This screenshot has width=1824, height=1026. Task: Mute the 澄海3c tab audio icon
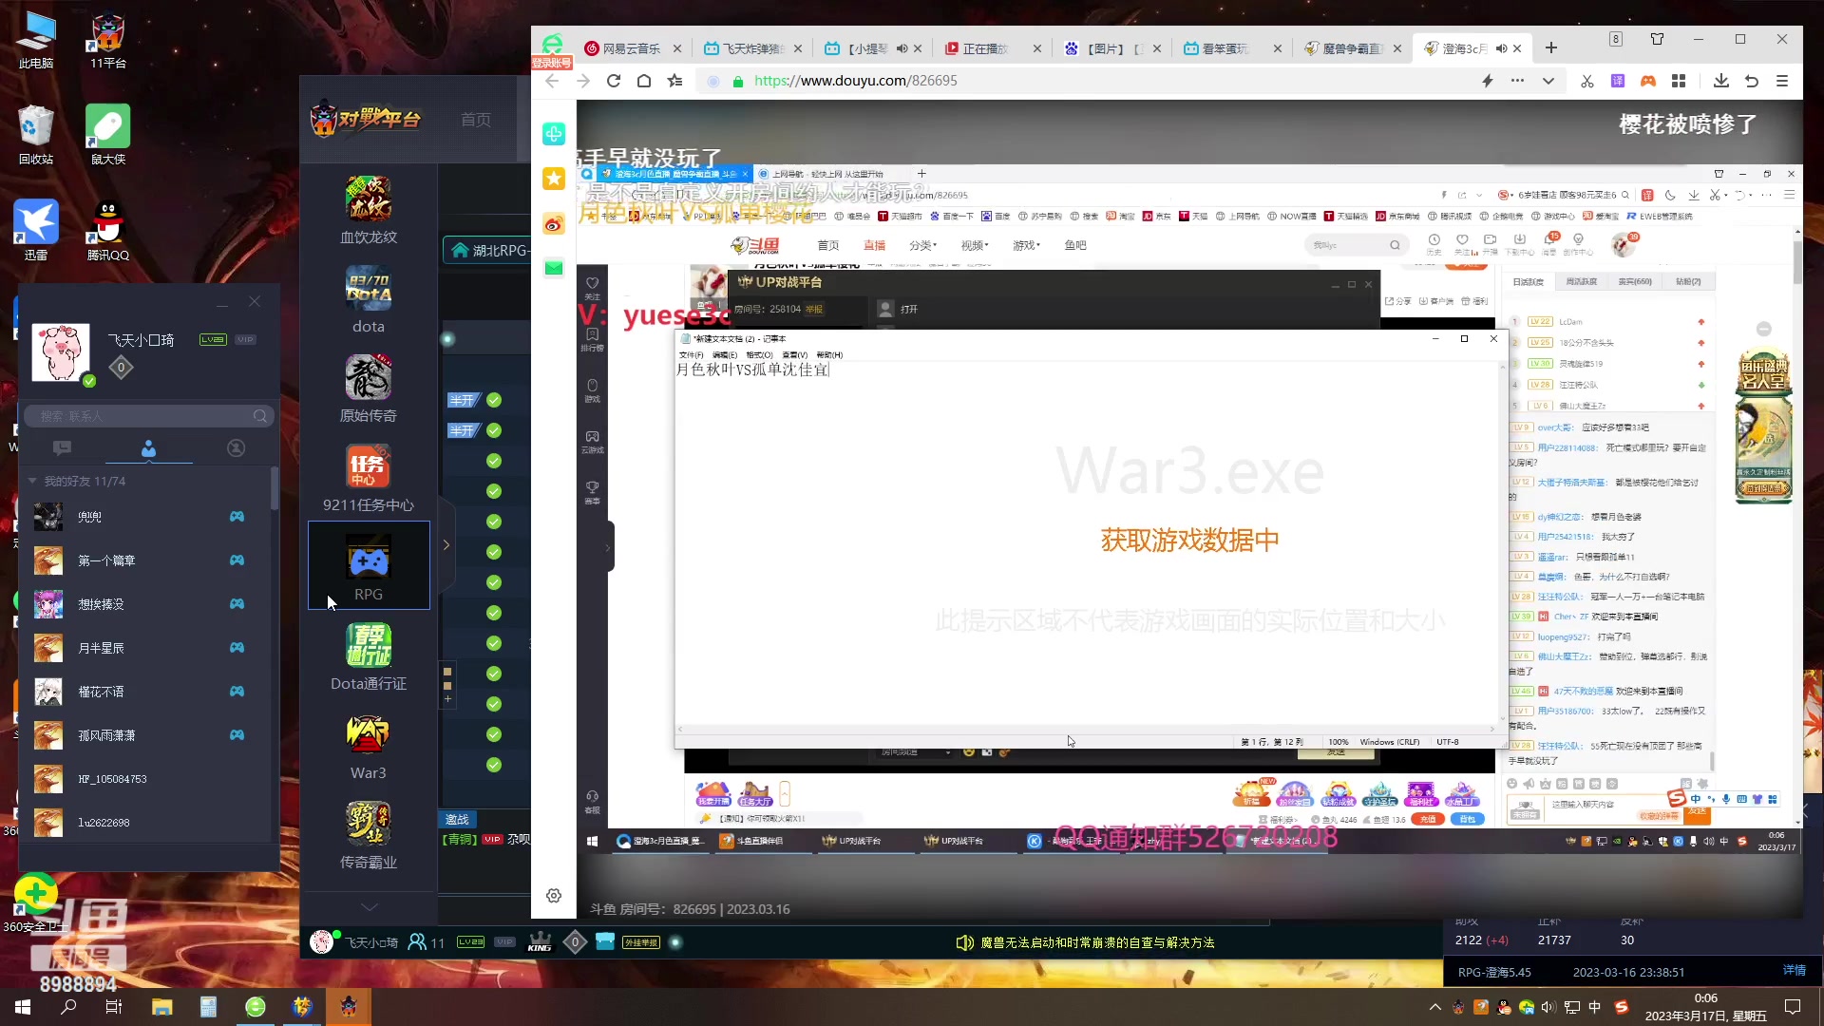(1501, 48)
